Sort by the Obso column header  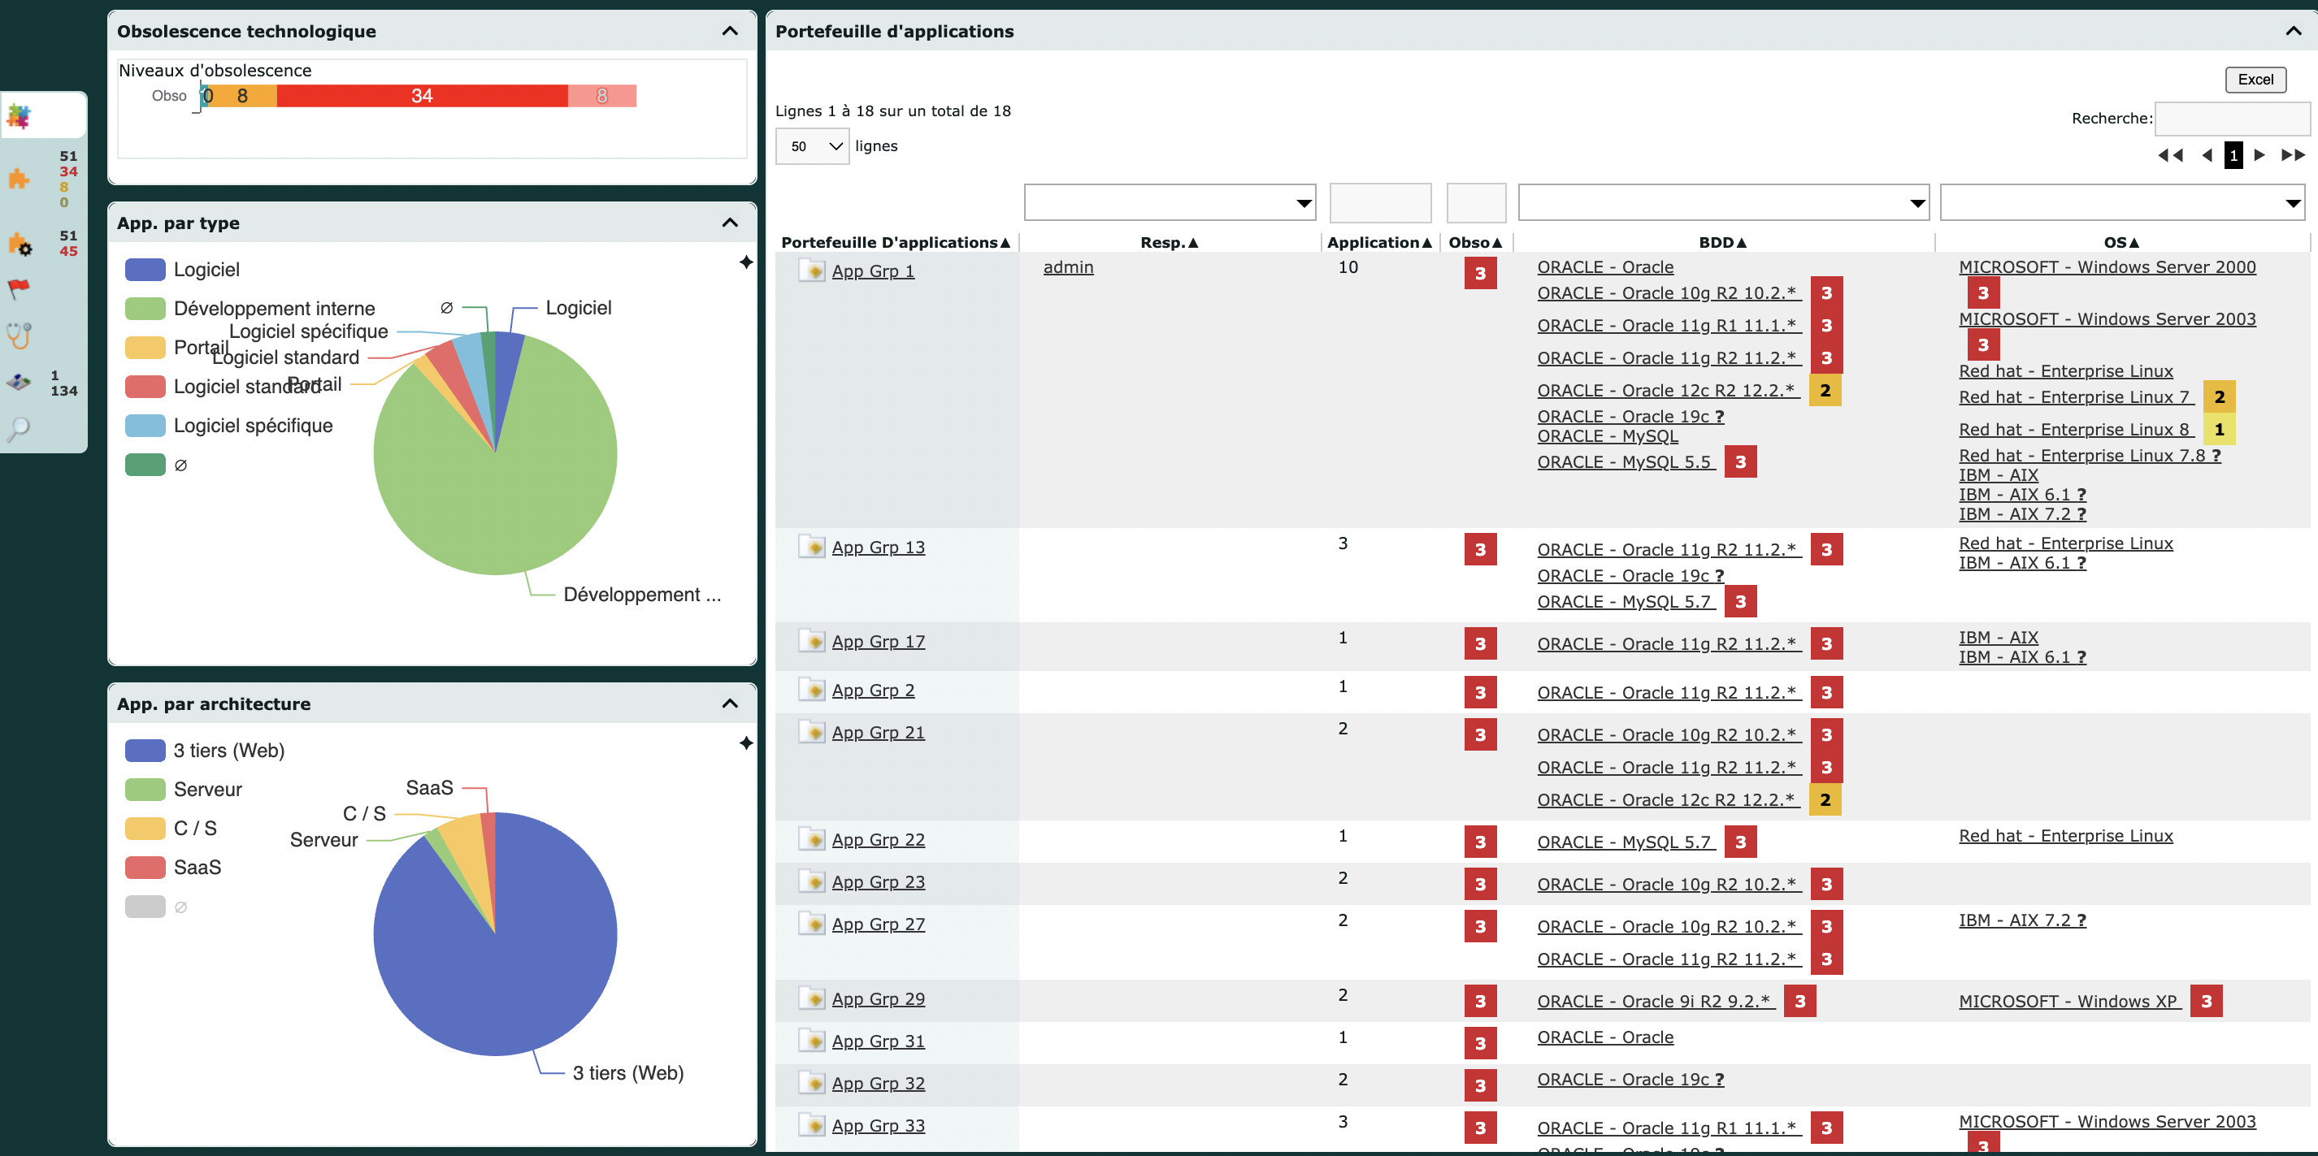tap(1475, 242)
